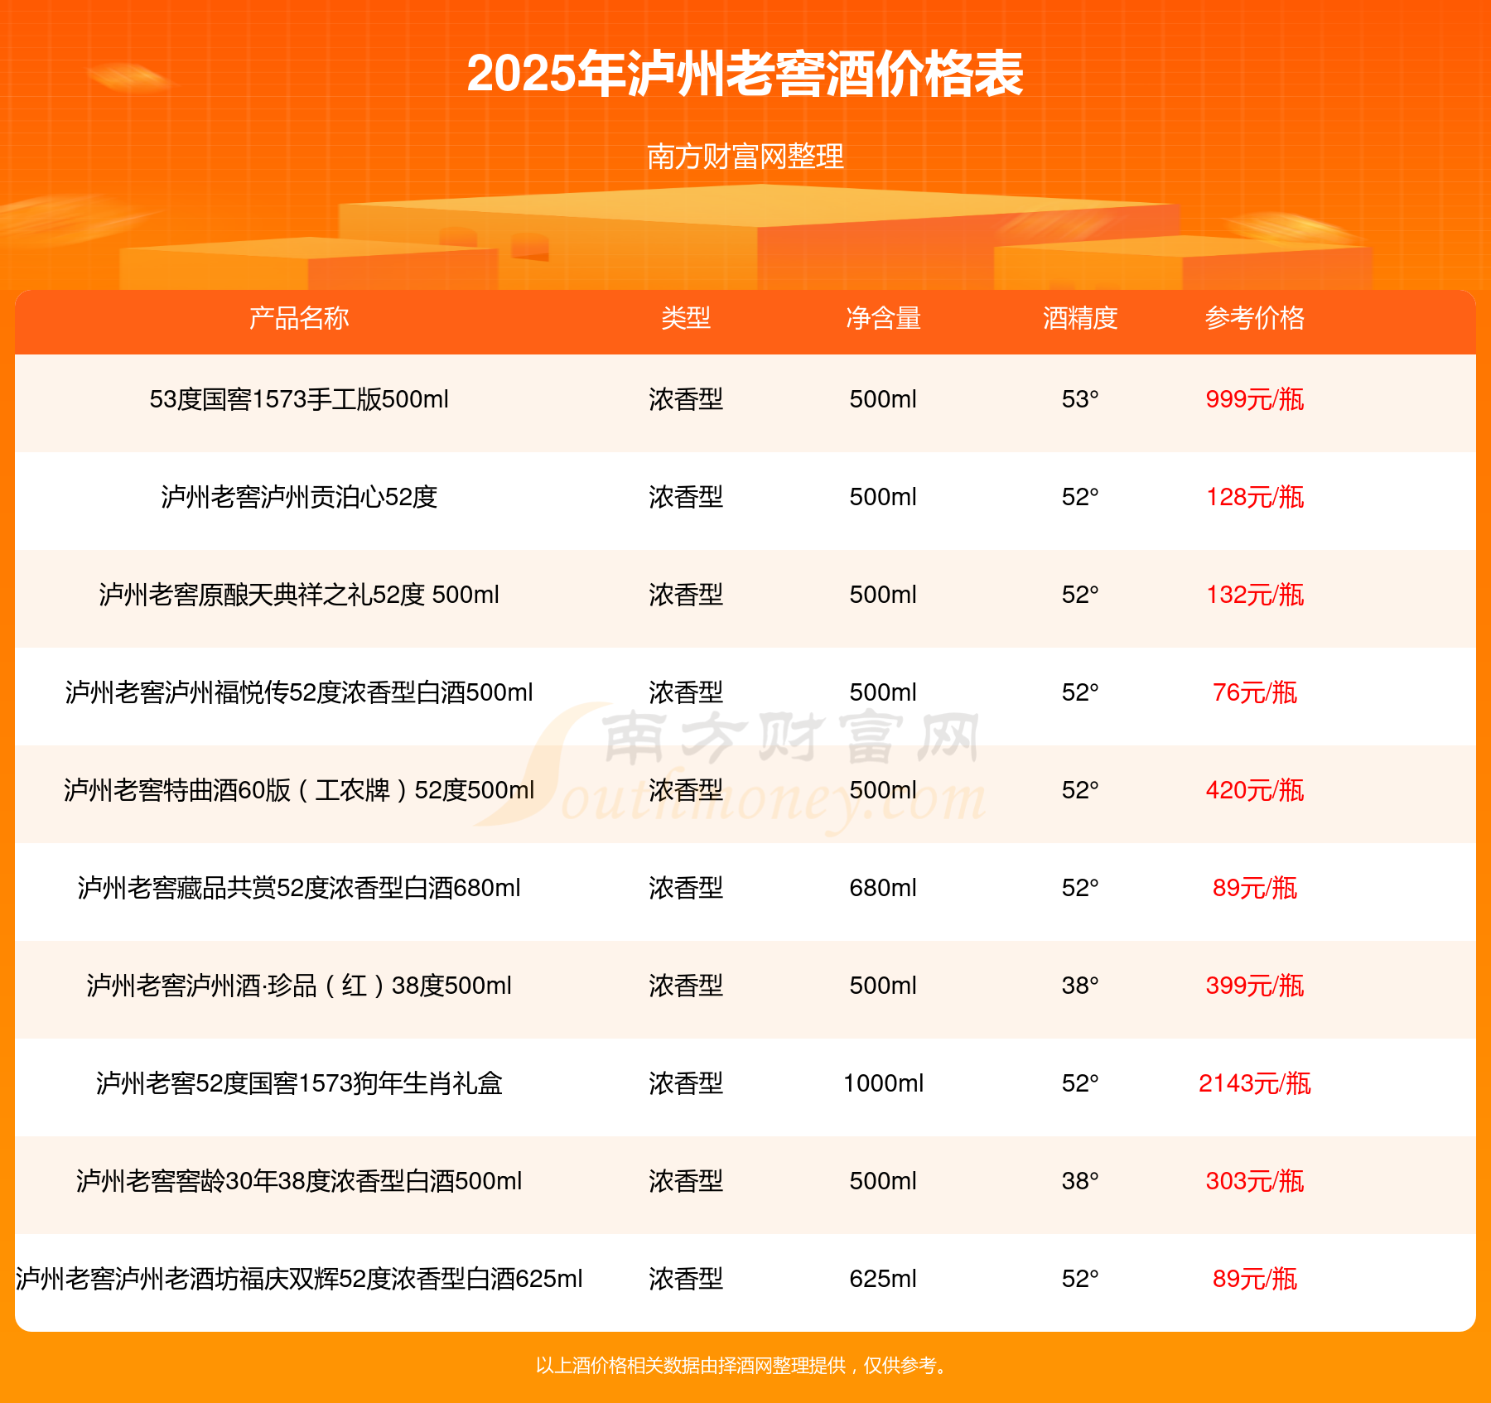Select product 53度国窖1573手工版500ml

(x=299, y=399)
